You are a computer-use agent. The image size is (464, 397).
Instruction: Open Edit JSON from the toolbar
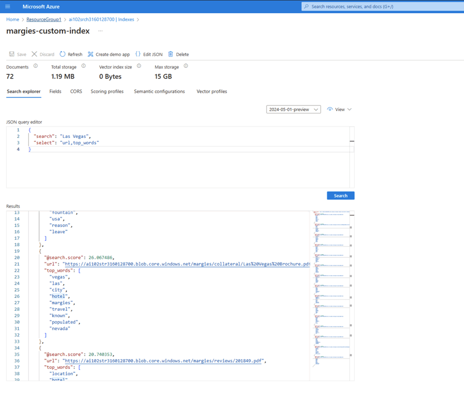coord(138,54)
